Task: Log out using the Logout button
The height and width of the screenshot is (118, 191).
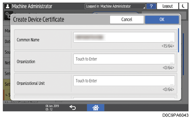Action: (x=168, y=6)
